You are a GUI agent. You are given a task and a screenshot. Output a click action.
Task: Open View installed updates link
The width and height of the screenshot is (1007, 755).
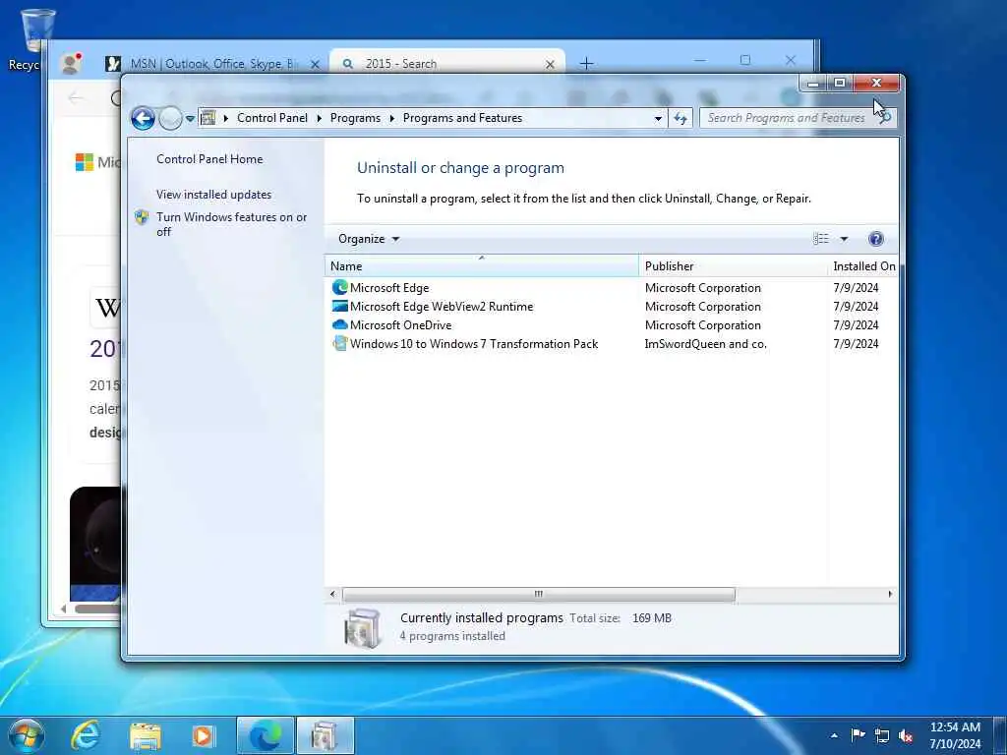pos(213,195)
